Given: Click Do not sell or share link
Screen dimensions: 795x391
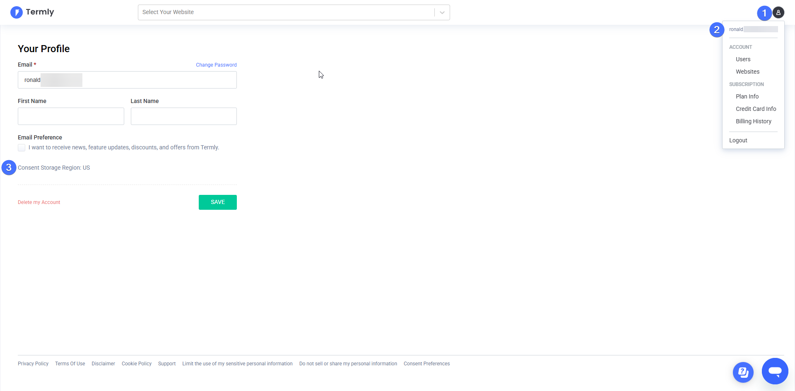Looking at the screenshot, I should click(348, 364).
